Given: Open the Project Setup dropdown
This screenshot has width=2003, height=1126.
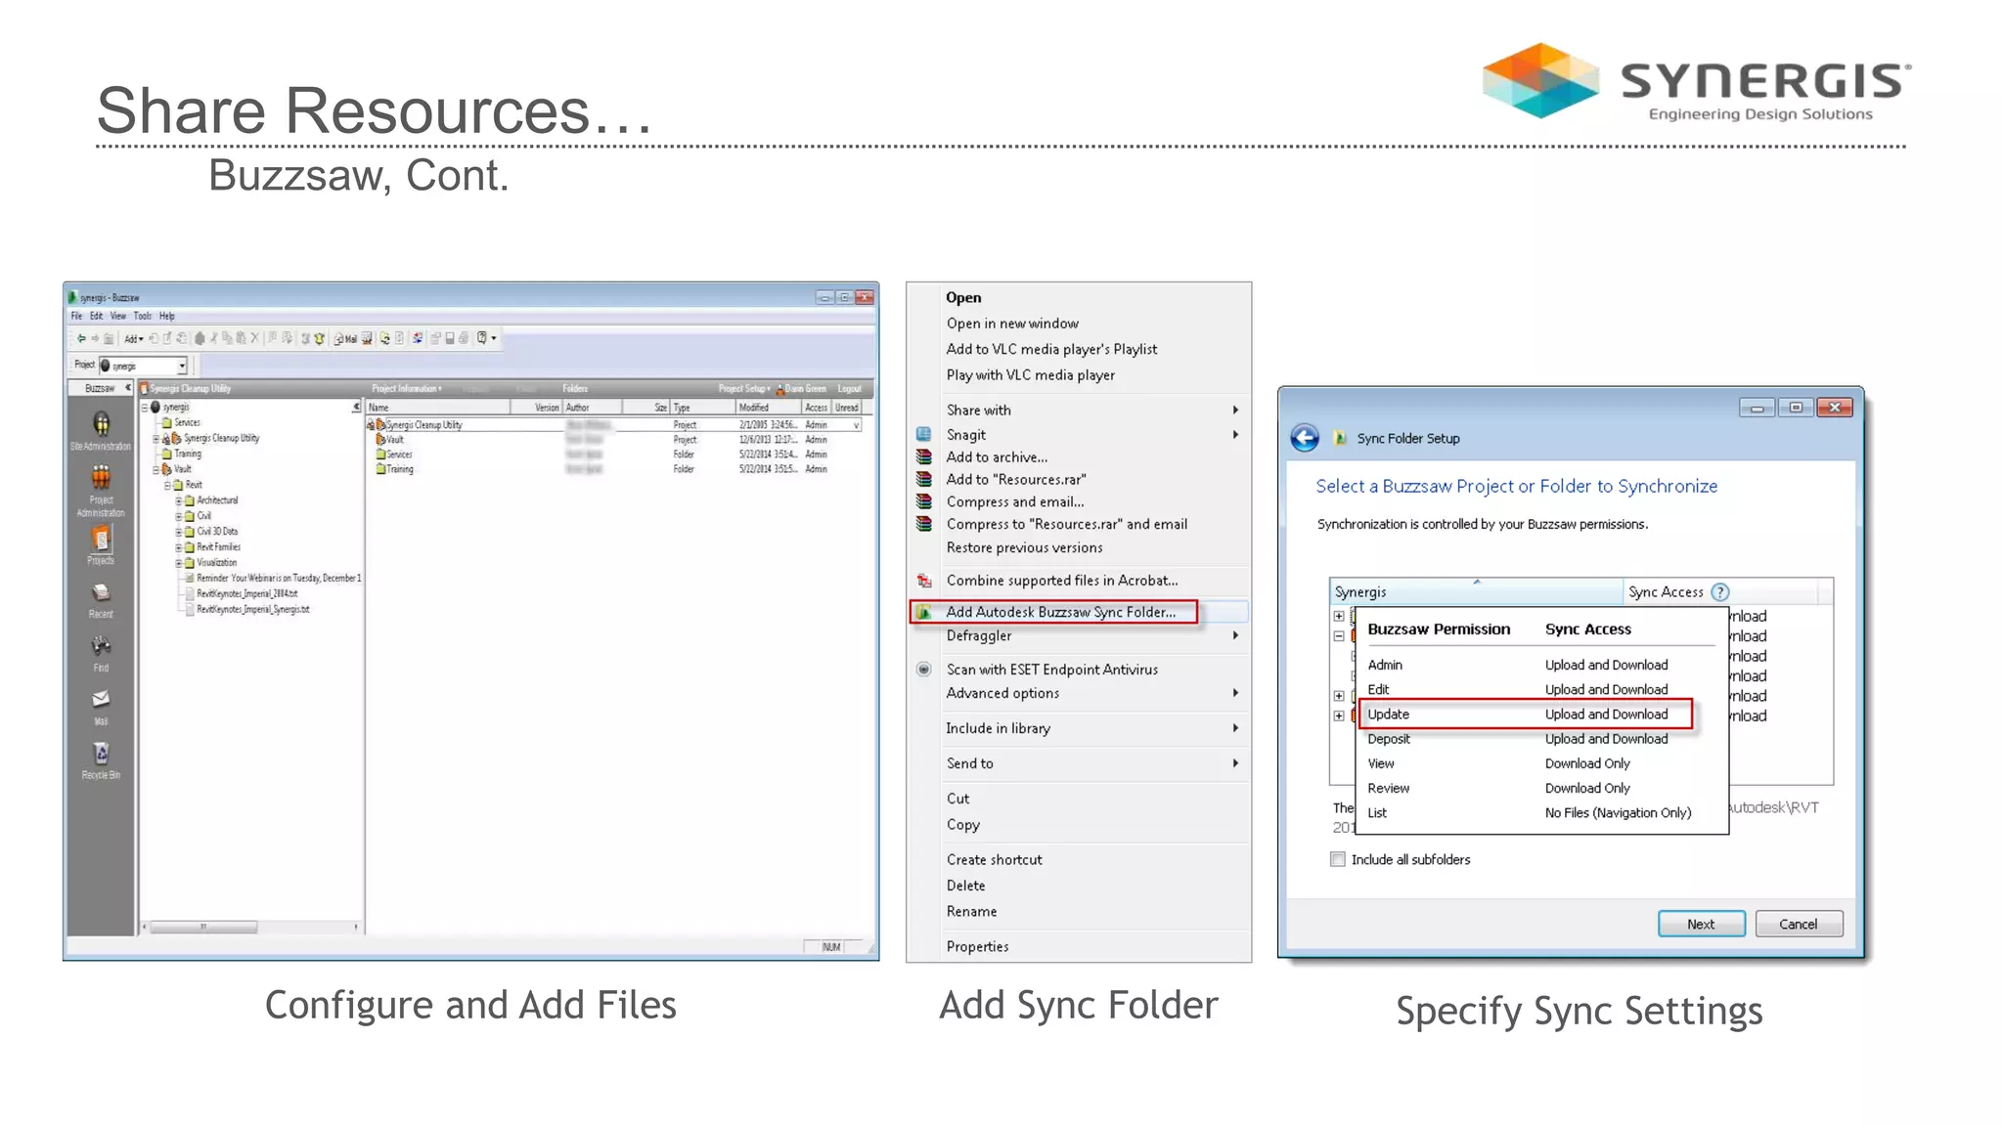Looking at the screenshot, I should [x=744, y=389].
